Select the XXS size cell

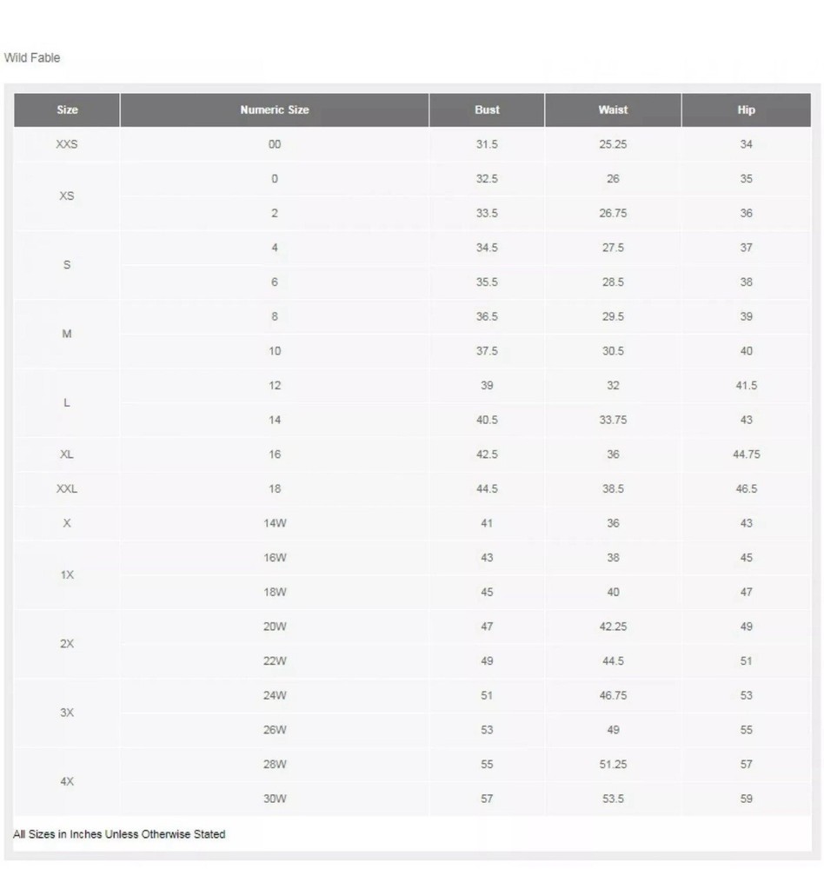67,144
